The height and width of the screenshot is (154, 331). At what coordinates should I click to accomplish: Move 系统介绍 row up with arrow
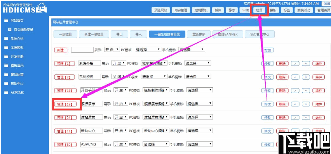click(295, 64)
